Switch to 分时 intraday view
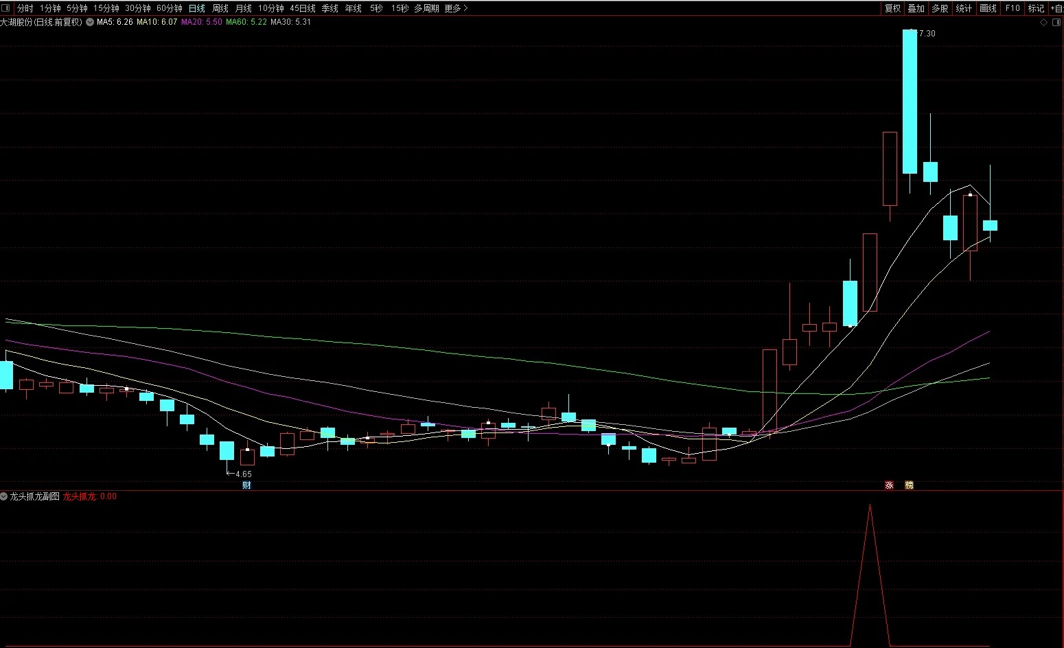The image size is (1064, 648). point(25,8)
